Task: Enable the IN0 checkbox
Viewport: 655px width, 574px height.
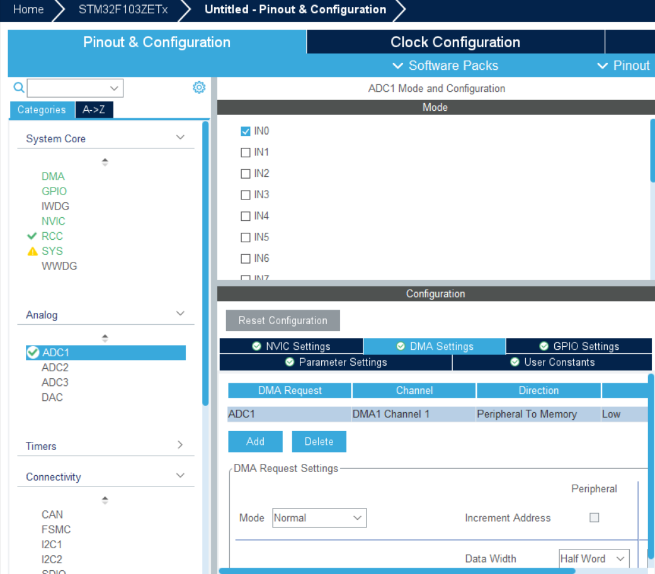Action: click(246, 131)
